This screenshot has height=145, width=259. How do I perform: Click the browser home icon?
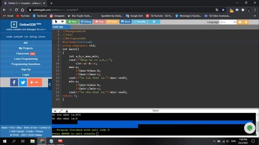(x=23, y=10)
